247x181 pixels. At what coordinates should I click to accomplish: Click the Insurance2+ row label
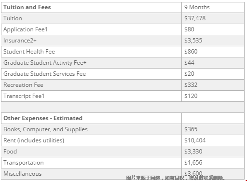20,41
